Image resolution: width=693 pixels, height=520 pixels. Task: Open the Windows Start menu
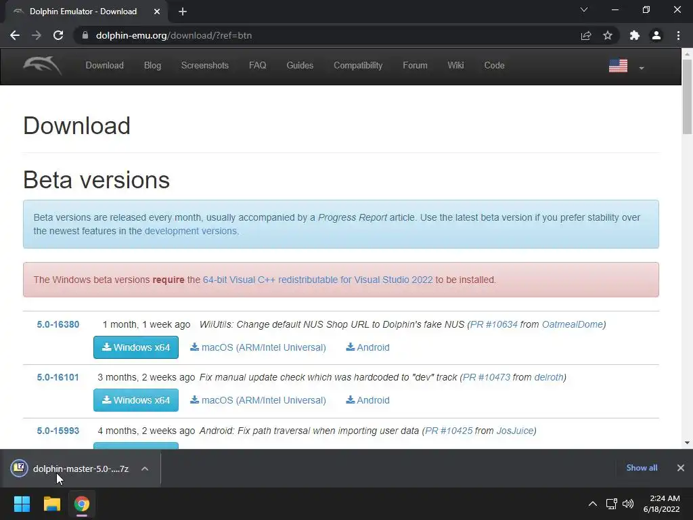[x=22, y=504]
